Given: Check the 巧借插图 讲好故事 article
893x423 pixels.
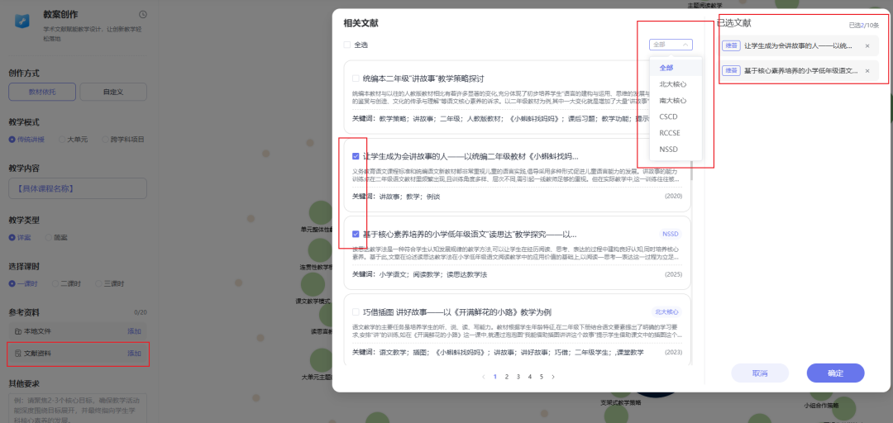Looking at the screenshot, I should 356,312.
